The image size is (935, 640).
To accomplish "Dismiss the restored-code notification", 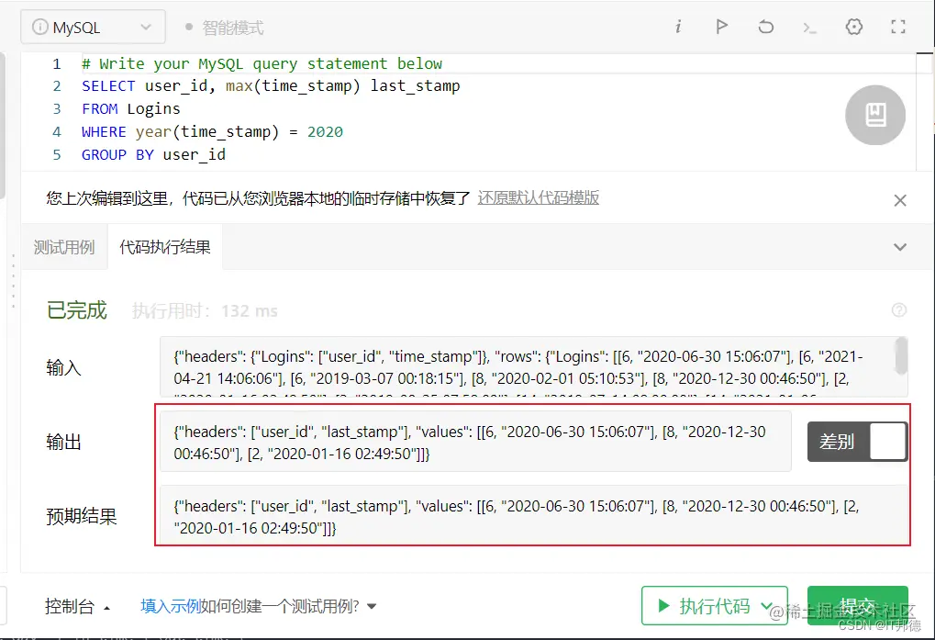I will click(x=900, y=200).
